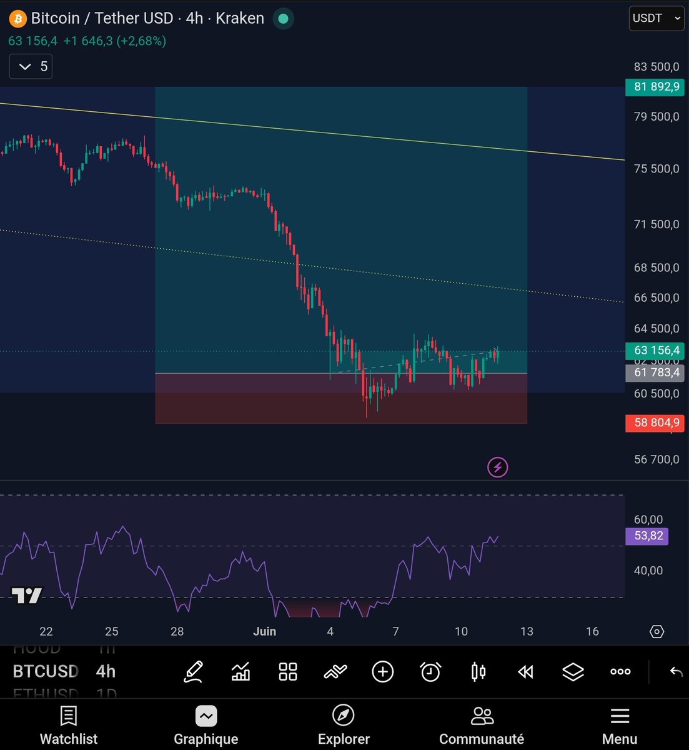Tap the 16 date label on time axis

click(592, 631)
